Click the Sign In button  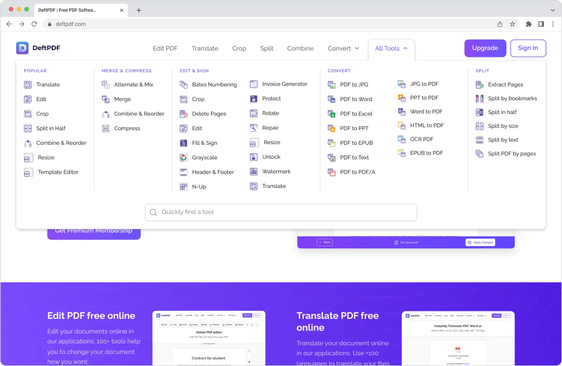tap(528, 48)
